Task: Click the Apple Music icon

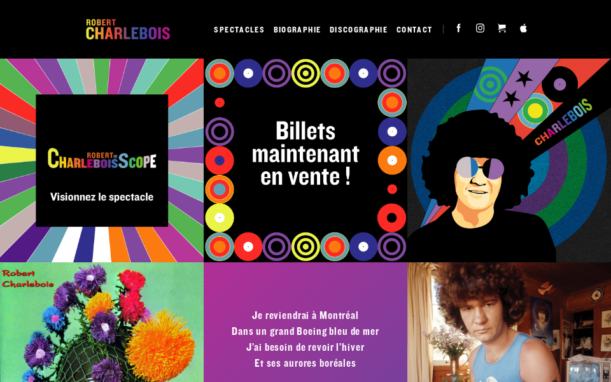Action: click(x=523, y=28)
